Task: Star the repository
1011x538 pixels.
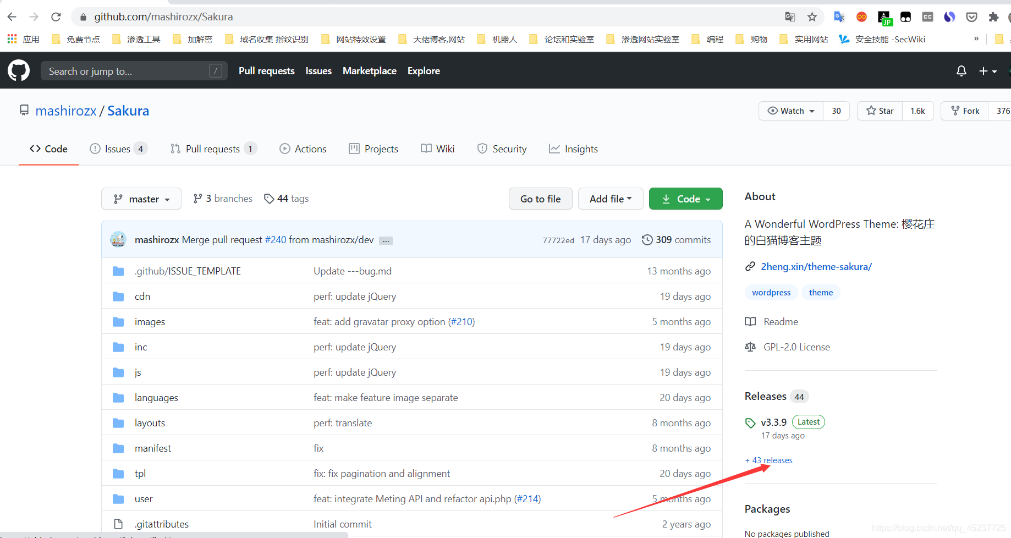Action: (880, 111)
